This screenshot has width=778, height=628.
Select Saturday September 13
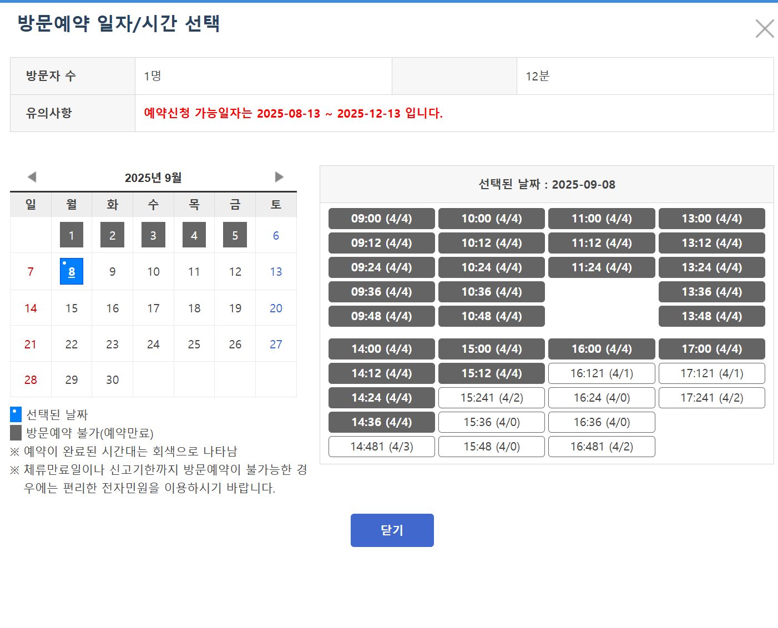[276, 272]
